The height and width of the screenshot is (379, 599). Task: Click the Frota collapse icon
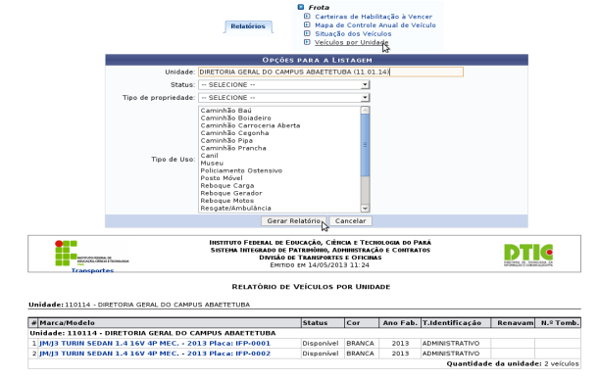point(301,7)
